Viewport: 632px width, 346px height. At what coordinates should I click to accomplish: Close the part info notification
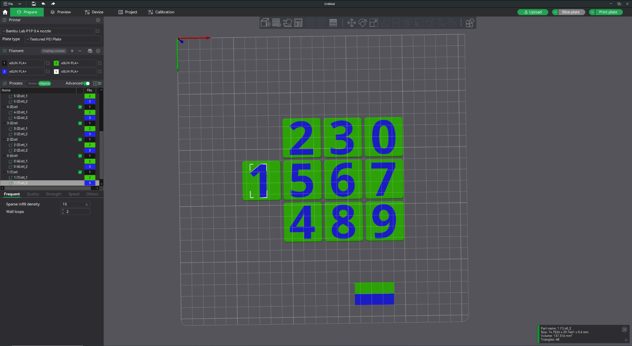(624, 330)
